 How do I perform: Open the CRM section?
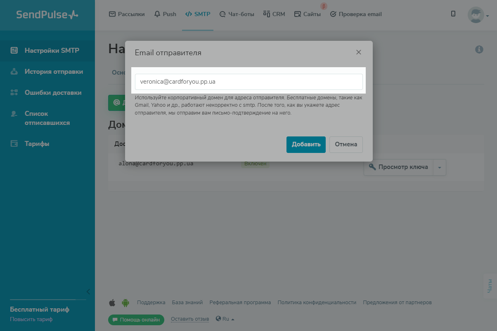pos(274,14)
